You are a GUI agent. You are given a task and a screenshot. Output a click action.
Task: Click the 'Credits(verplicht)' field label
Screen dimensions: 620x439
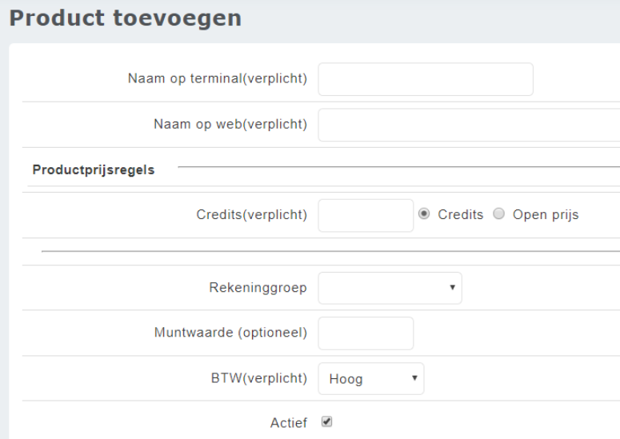(251, 216)
